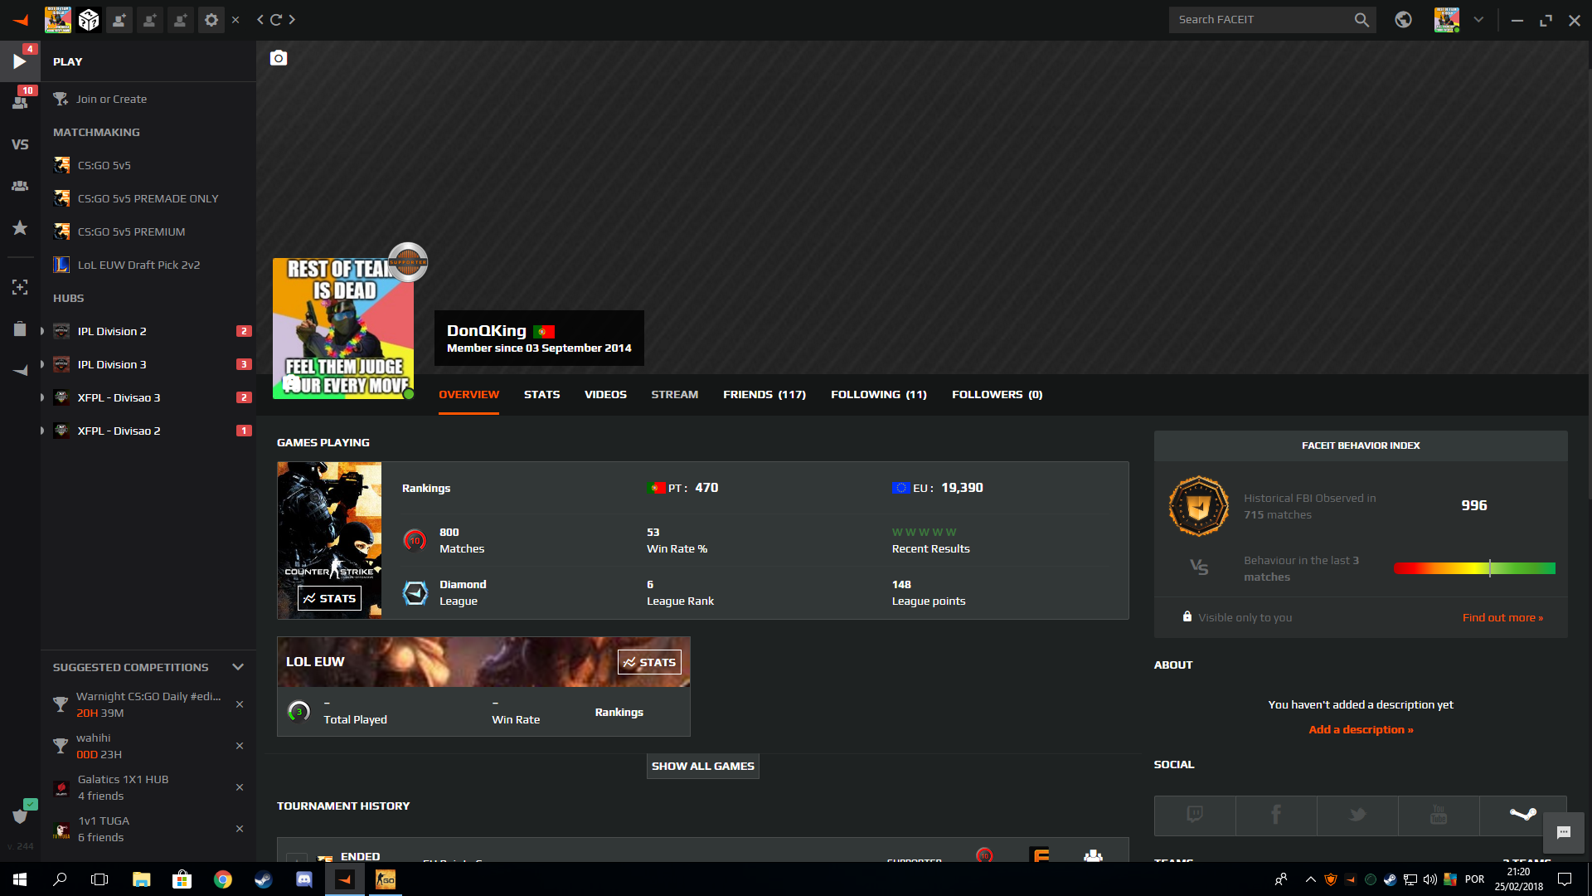Click Add a description link

pos(1361,730)
